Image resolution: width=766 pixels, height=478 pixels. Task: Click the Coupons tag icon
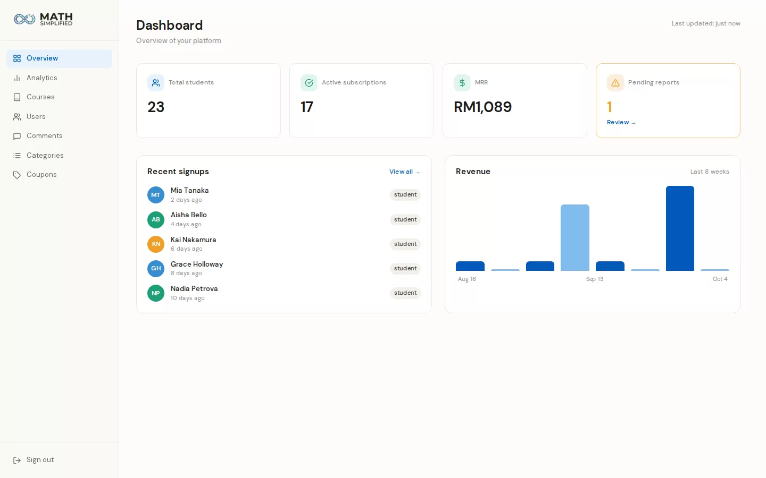point(17,175)
